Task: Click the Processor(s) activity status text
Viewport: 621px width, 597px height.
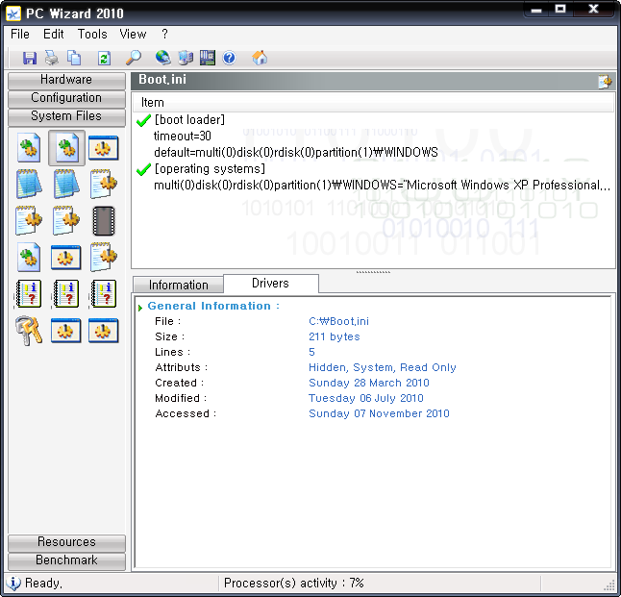Action: click(x=294, y=584)
